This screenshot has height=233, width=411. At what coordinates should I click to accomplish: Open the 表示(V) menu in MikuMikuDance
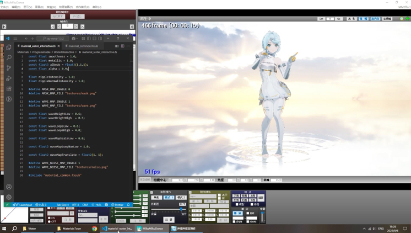click(x=28, y=7)
